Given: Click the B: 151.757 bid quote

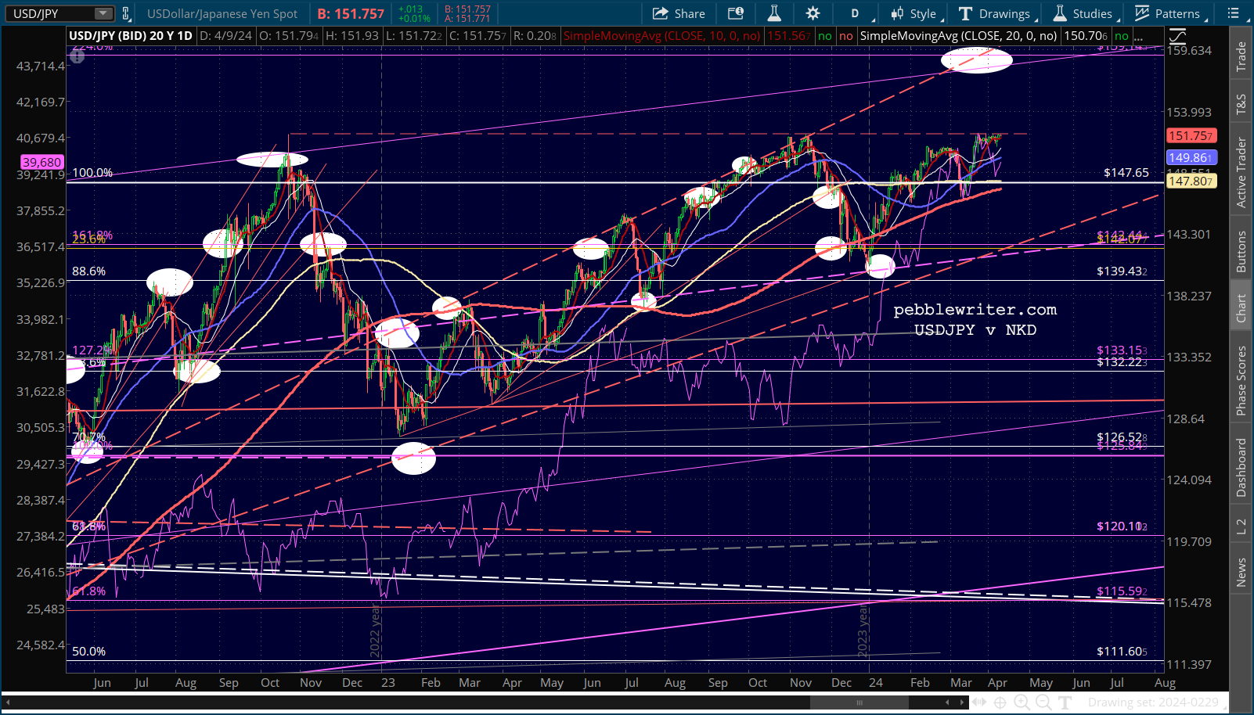Looking at the screenshot, I should [x=351, y=13].
